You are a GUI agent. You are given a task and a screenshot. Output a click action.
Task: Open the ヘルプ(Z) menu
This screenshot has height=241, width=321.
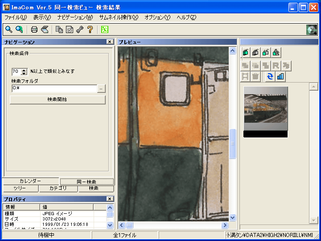pyautogui.click(x=186, y=17)
